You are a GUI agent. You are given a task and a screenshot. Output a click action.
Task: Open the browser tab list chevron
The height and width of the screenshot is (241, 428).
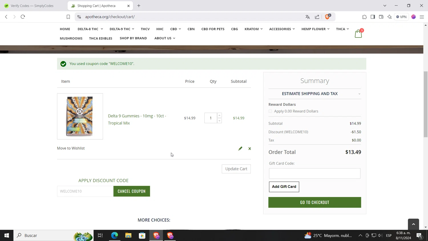[385, 6]
